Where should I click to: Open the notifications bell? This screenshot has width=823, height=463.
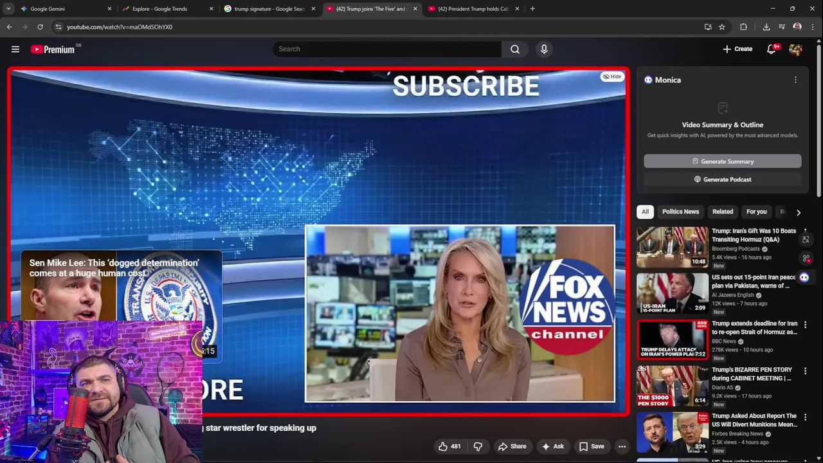click(772, 49)
